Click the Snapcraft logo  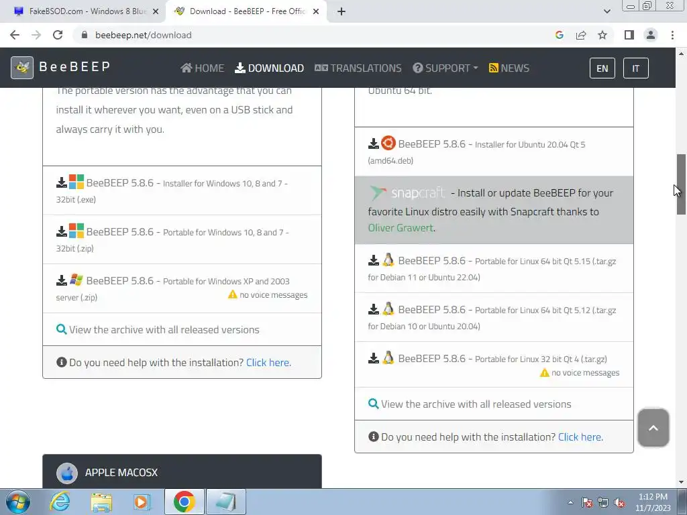[407, 192]
